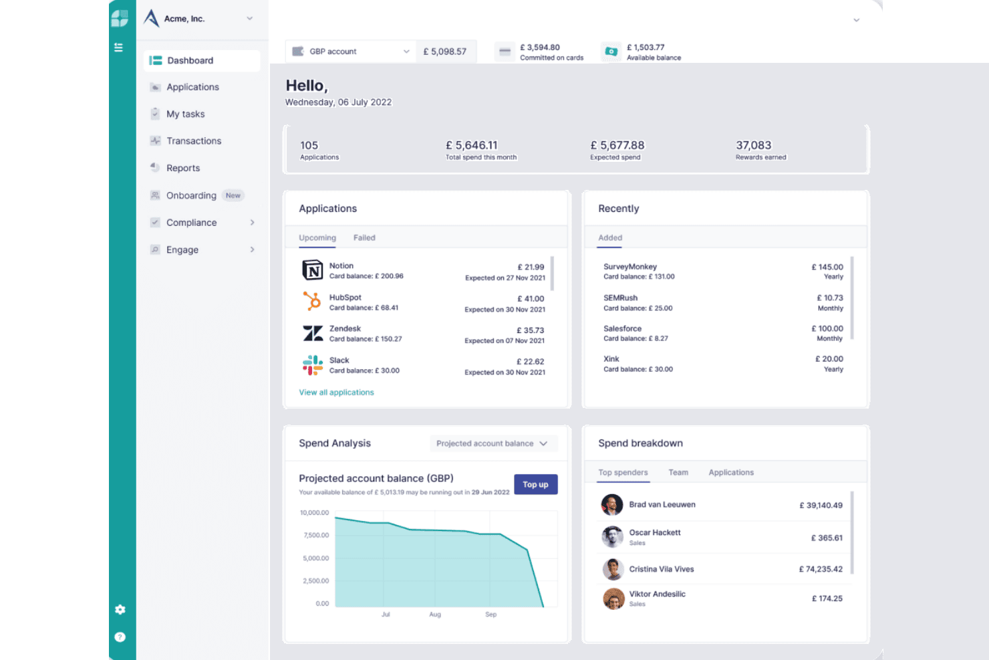Click the Slack app logo

tap(313, 365)
